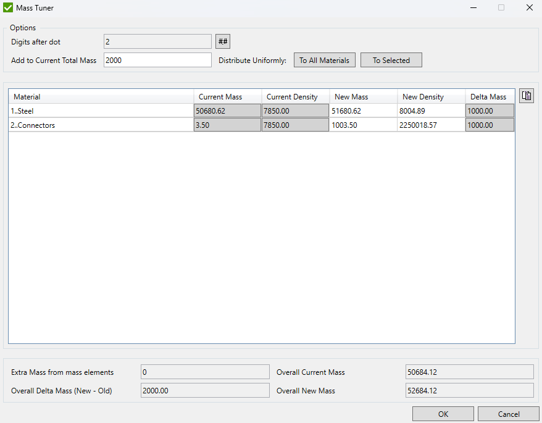Click the ## digits format button

223,41
